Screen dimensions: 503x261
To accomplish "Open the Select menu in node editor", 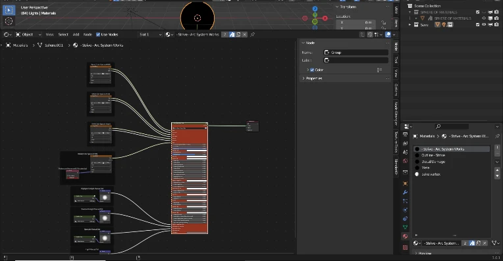I will (63, 35).
